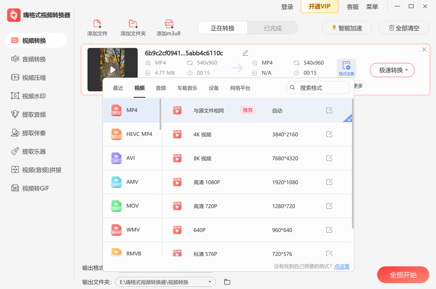The height and width of the screenshot is (289, 436).
Task: Open the 提取音频 audio extraction tool
Action: click(36, 114)
